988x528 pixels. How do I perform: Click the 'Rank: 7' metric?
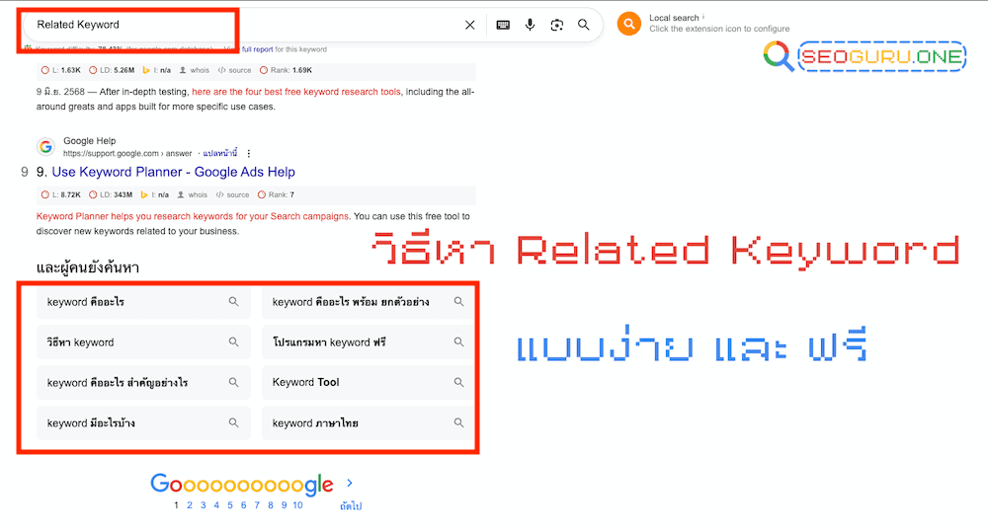[276, 195]
